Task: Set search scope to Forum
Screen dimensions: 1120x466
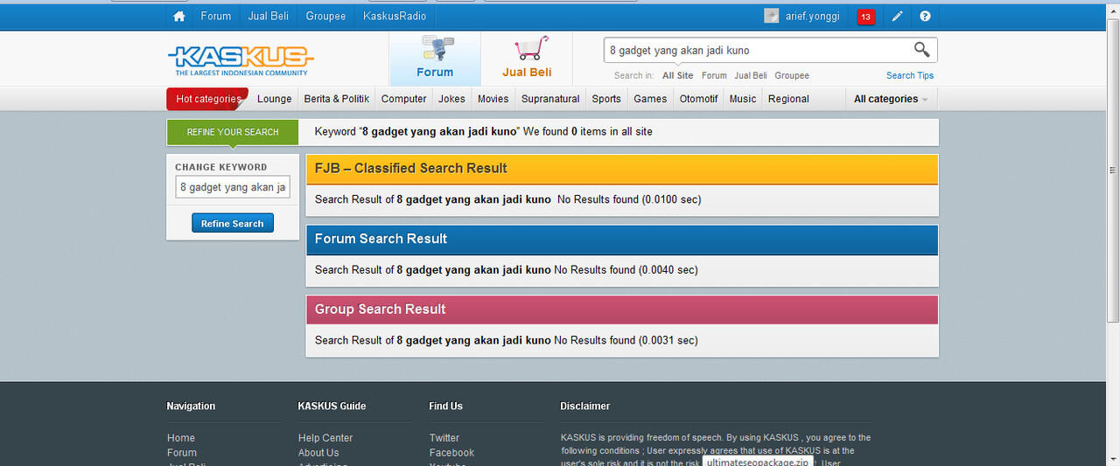Action: (x=714, y=76)
